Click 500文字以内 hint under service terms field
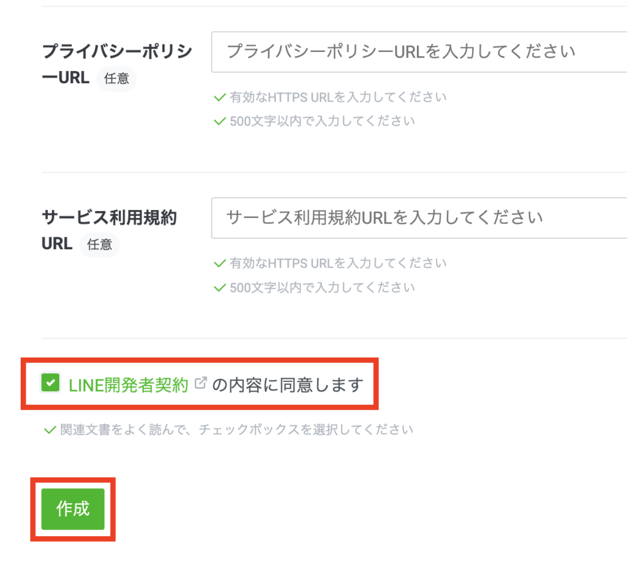Image resolution: width=627 pixels, height=576 pixels. 322,287
